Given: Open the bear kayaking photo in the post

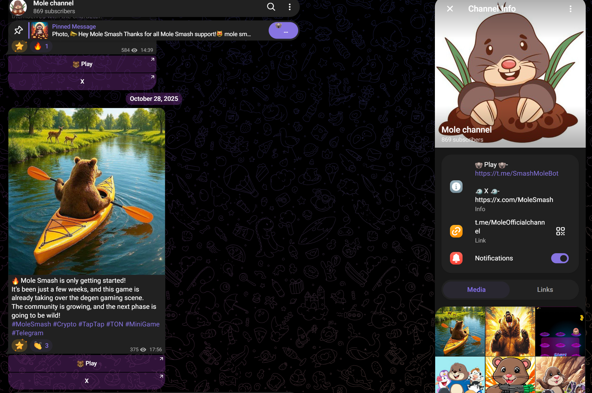Looking at the screenshot, I should 87,192.
